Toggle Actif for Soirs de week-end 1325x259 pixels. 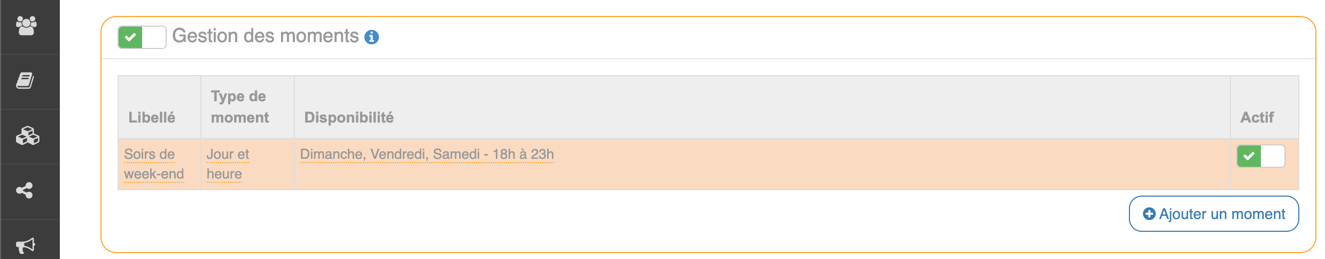pos(1260,156)
